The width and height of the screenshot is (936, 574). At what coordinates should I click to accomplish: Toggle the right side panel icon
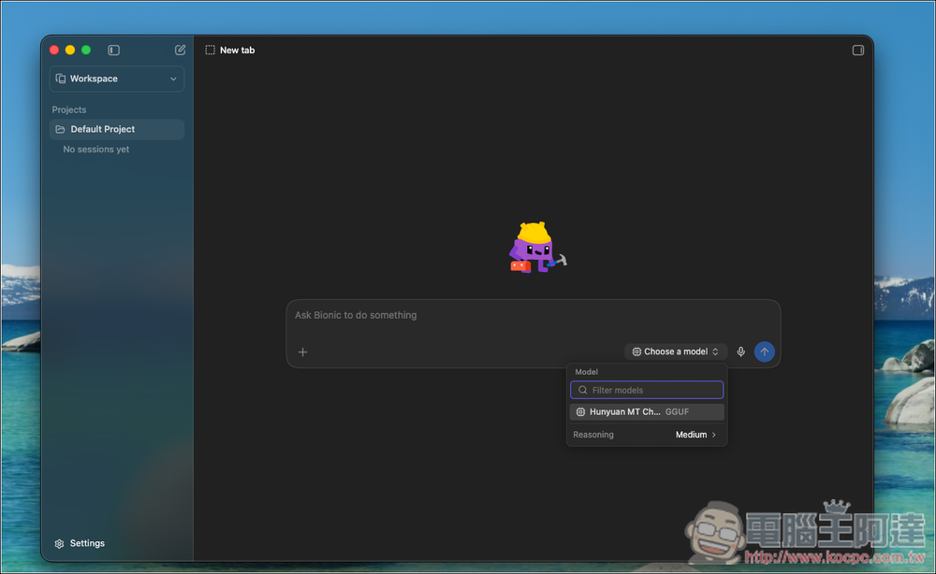[857, 50]
